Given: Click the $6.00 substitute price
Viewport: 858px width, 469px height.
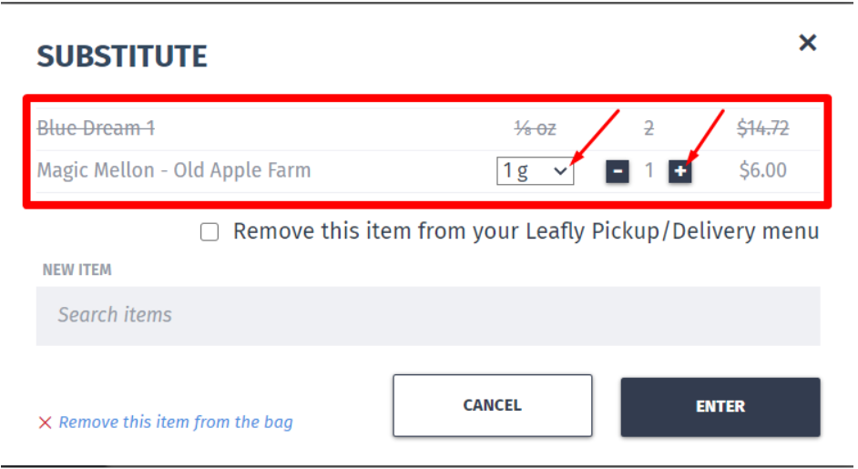Looking at the screenshot, I should [762, 170].
